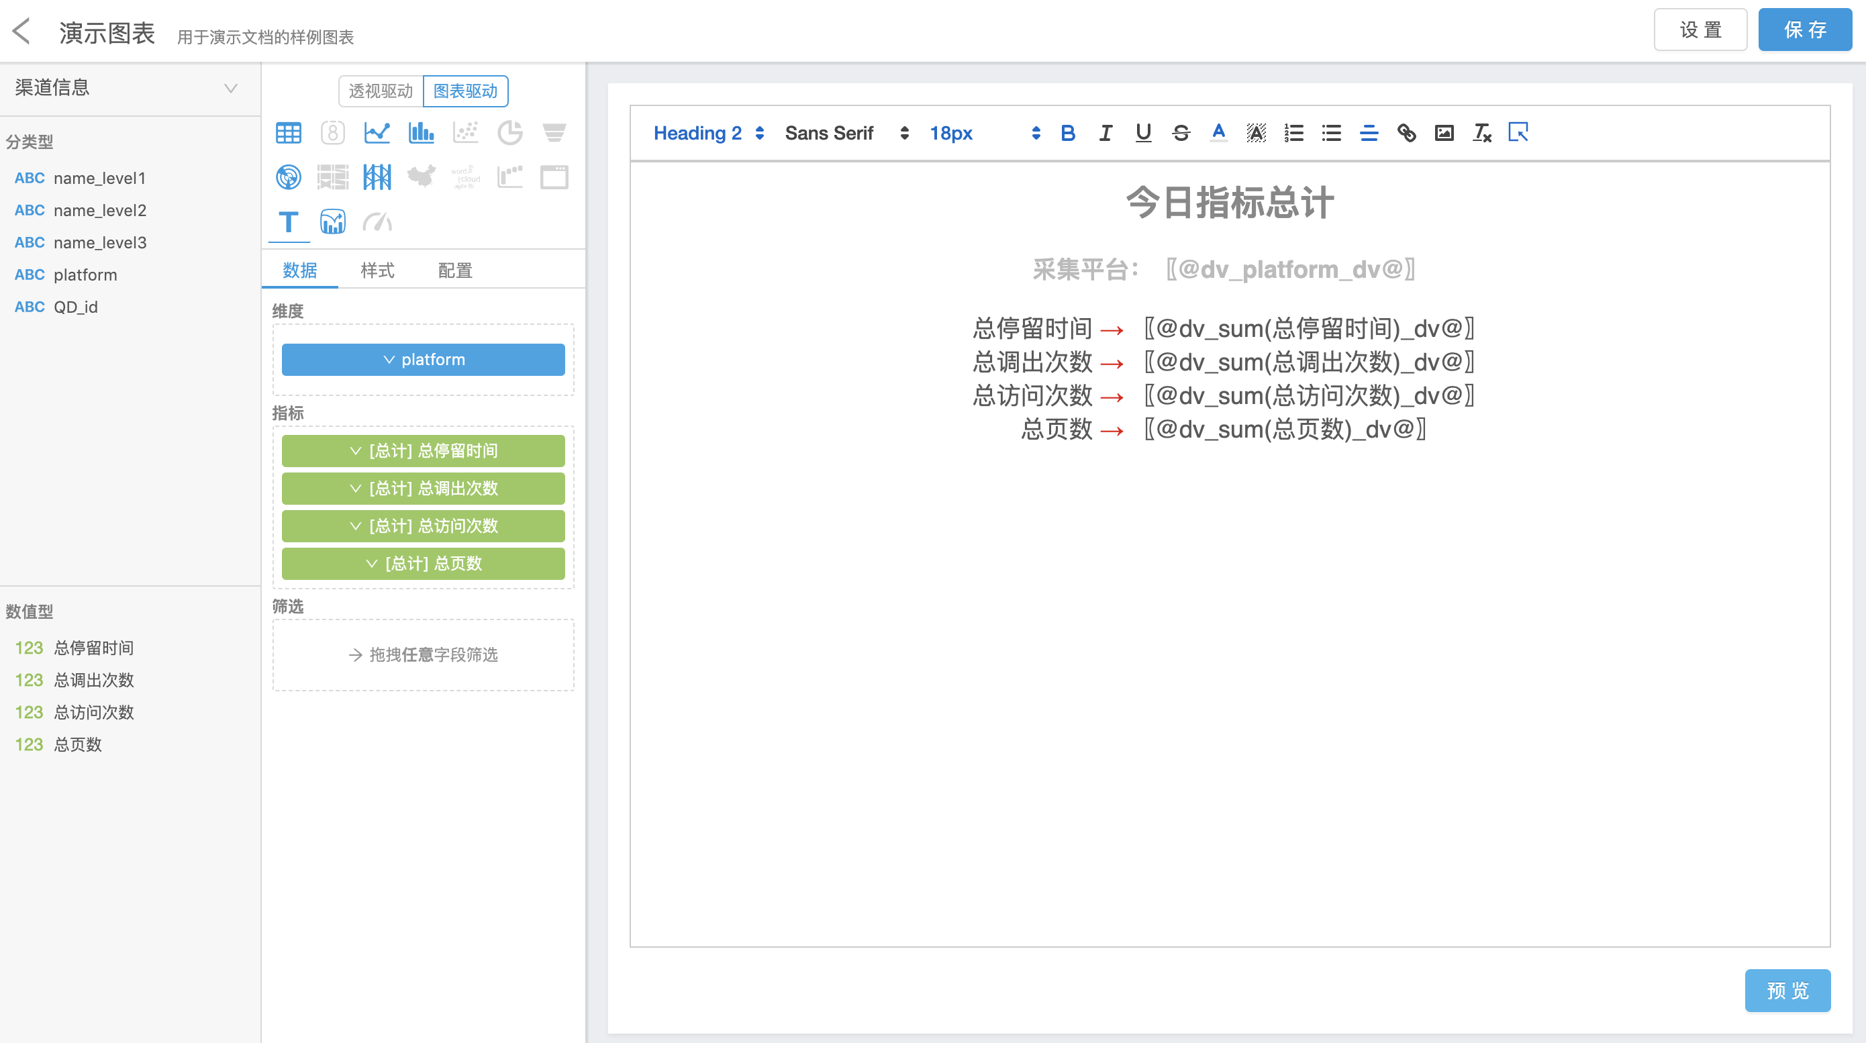Toggle the ordered list button
Viewport: 1866px width, 1043px height.
pyautogui.click(x=1293, y=134)
